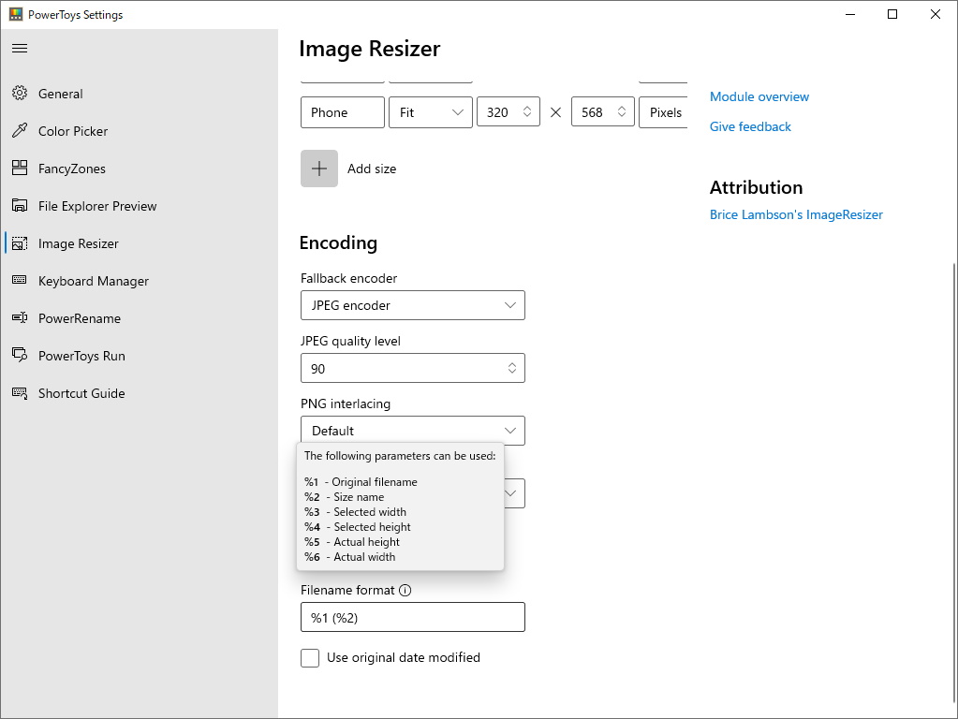The width and height of the screenshot is (958, 719).
Task: Click the Shortcut Guide icon
Action: (20, 393)
